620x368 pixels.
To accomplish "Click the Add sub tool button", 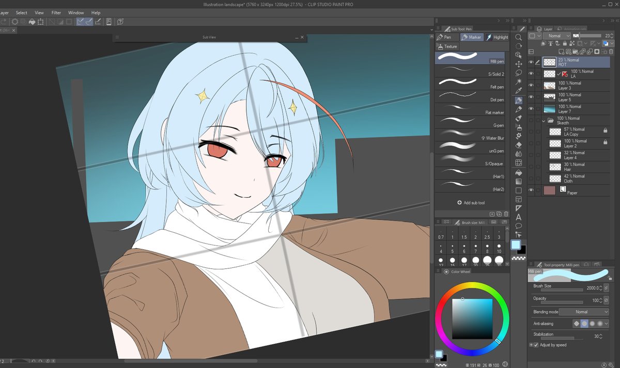I will (x=470, y=202).
